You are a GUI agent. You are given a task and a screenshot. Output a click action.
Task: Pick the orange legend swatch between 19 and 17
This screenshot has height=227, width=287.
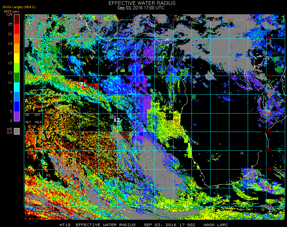coord(17,48)
